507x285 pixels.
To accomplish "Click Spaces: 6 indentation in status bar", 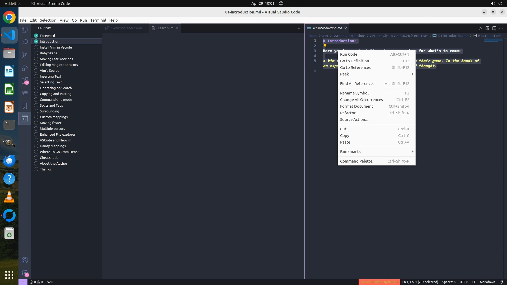I will click(449, 282).
